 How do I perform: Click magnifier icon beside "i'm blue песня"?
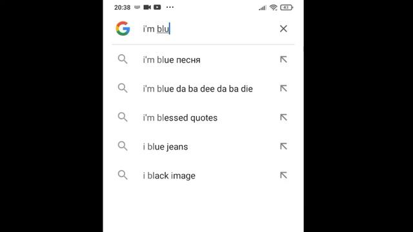(x=123, y=59)
